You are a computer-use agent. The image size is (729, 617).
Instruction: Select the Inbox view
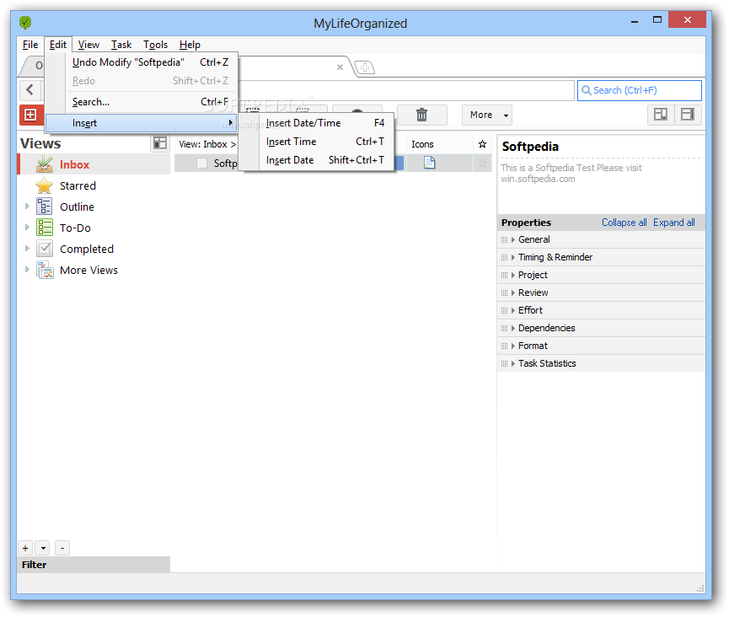[94, 164]
